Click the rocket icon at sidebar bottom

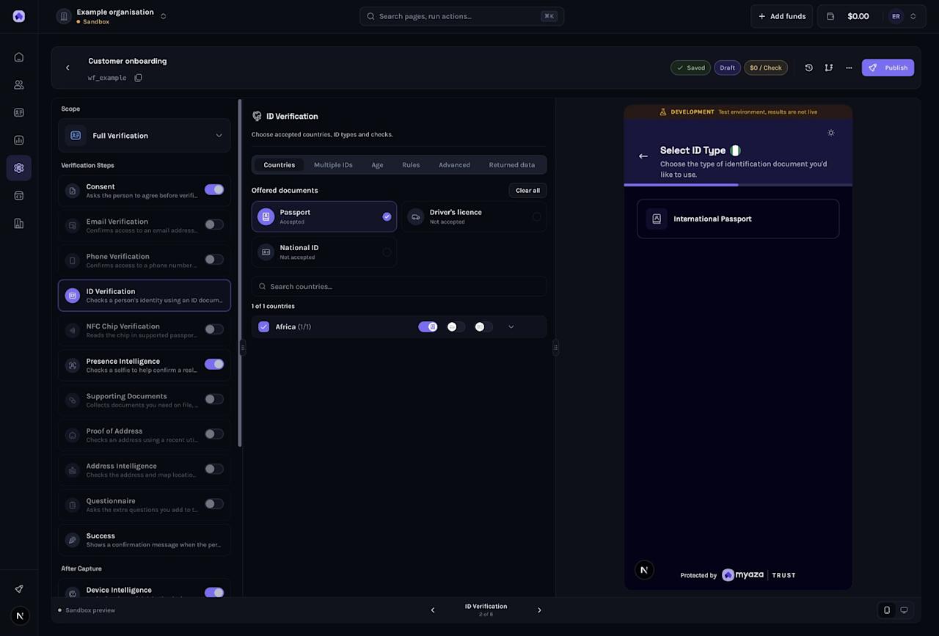pyautogui.click(x=19, y=589)
